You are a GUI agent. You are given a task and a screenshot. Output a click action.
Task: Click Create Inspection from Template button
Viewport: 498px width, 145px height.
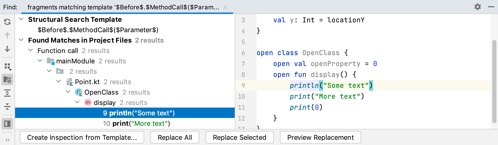[82, 137]
